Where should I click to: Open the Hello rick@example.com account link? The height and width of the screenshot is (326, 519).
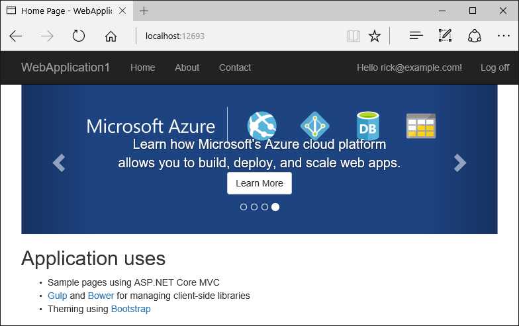point(409,67)
